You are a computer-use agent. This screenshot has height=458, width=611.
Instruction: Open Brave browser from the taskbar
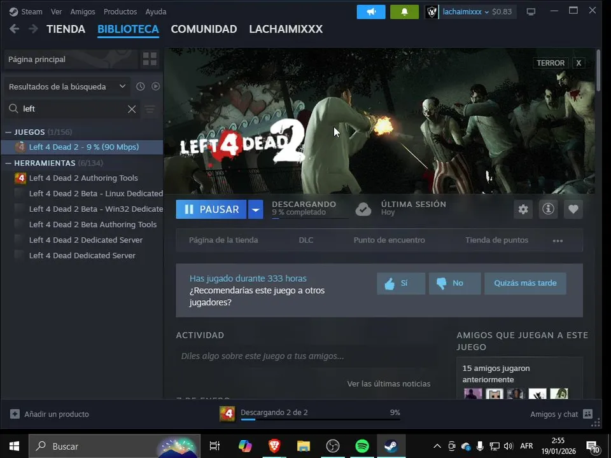point(274,446)
